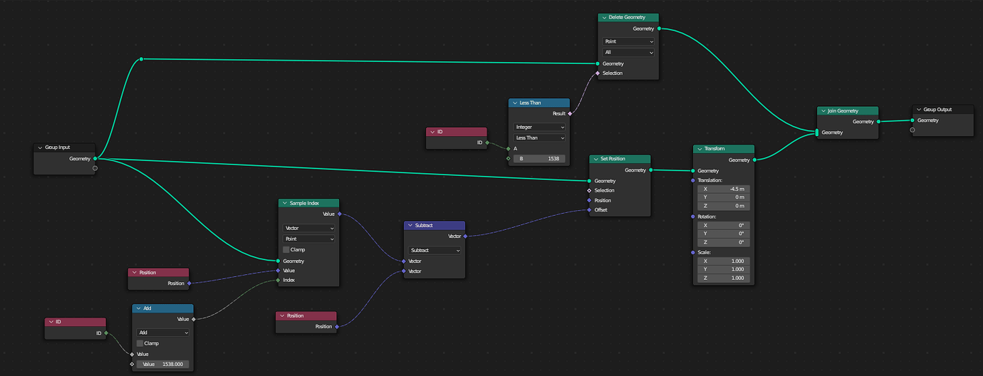This screenshot has height=376, width=983.
Task: Click the Group Output Geometry input socket
Action: (912, 120)
